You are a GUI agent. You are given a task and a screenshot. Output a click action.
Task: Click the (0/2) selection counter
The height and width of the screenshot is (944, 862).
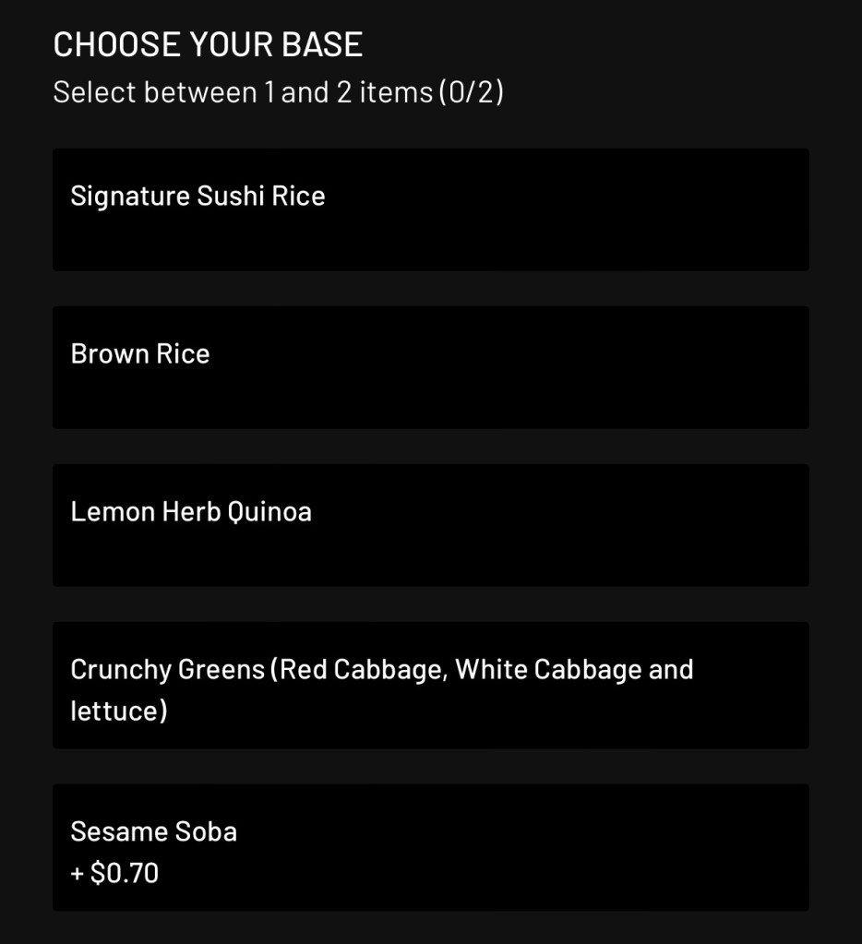(x=471, y=92)
